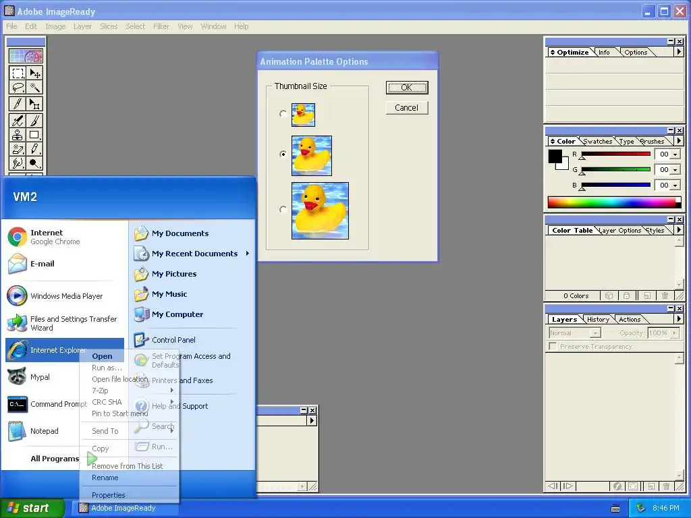691x518 pixels.
Task: Select the Lasso tool
Action: click(x=18, y=88)
